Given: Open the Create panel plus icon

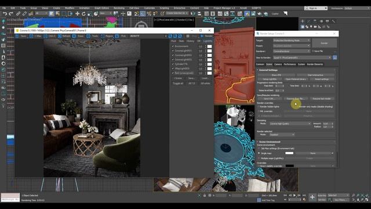Looking at the screenshot, I should [x=303, y=21].
